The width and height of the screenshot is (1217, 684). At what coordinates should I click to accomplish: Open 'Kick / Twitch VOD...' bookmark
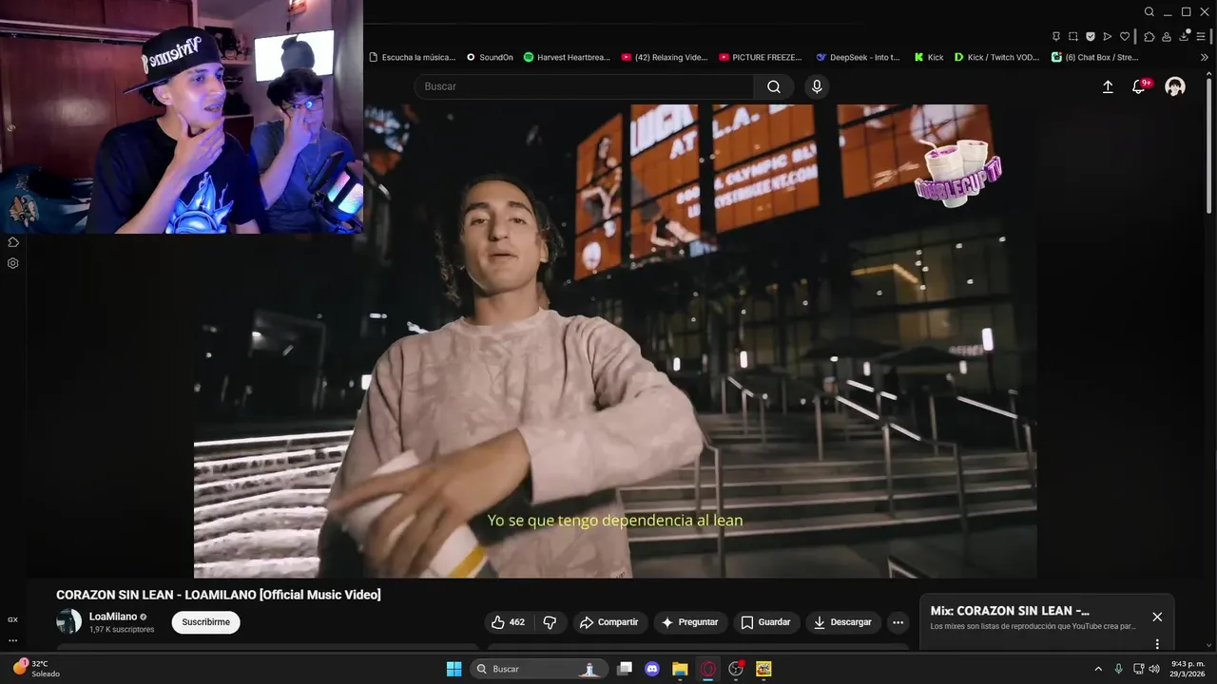pyautogui.click(x=996, y=57)
